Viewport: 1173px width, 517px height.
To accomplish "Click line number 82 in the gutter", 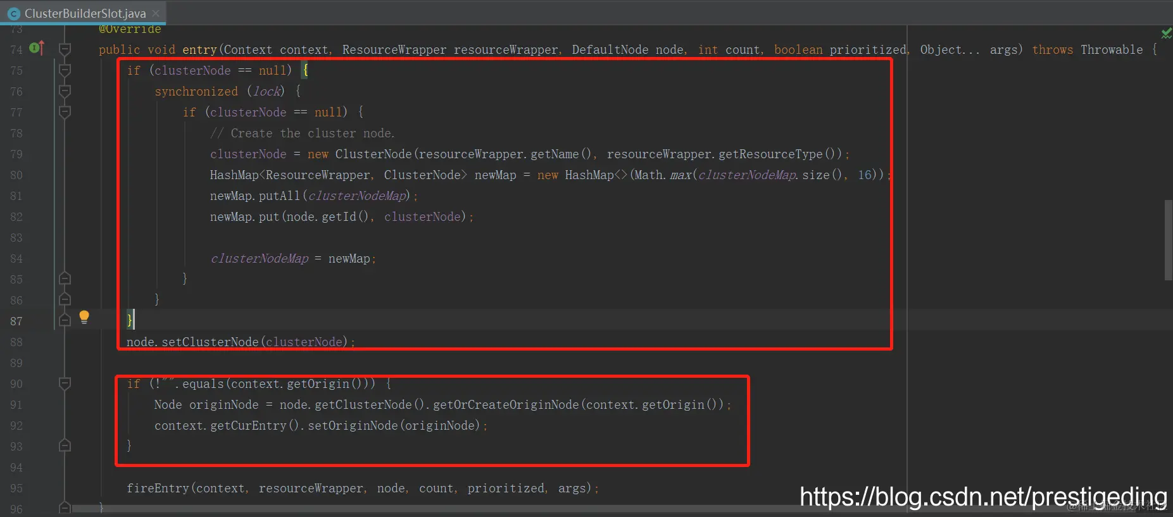I will (16, 217).
